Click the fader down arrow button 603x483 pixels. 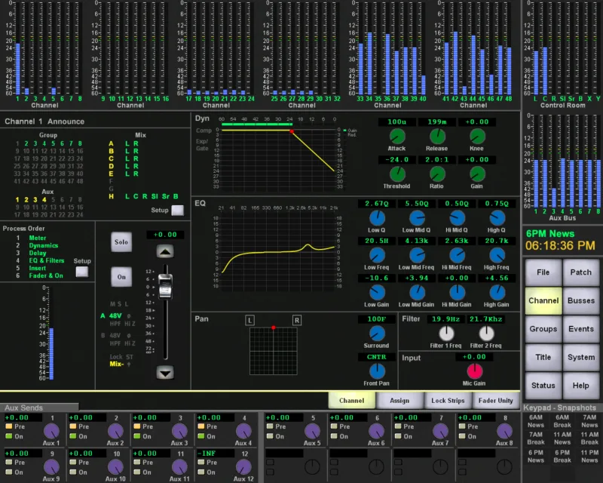click(165, 373)
